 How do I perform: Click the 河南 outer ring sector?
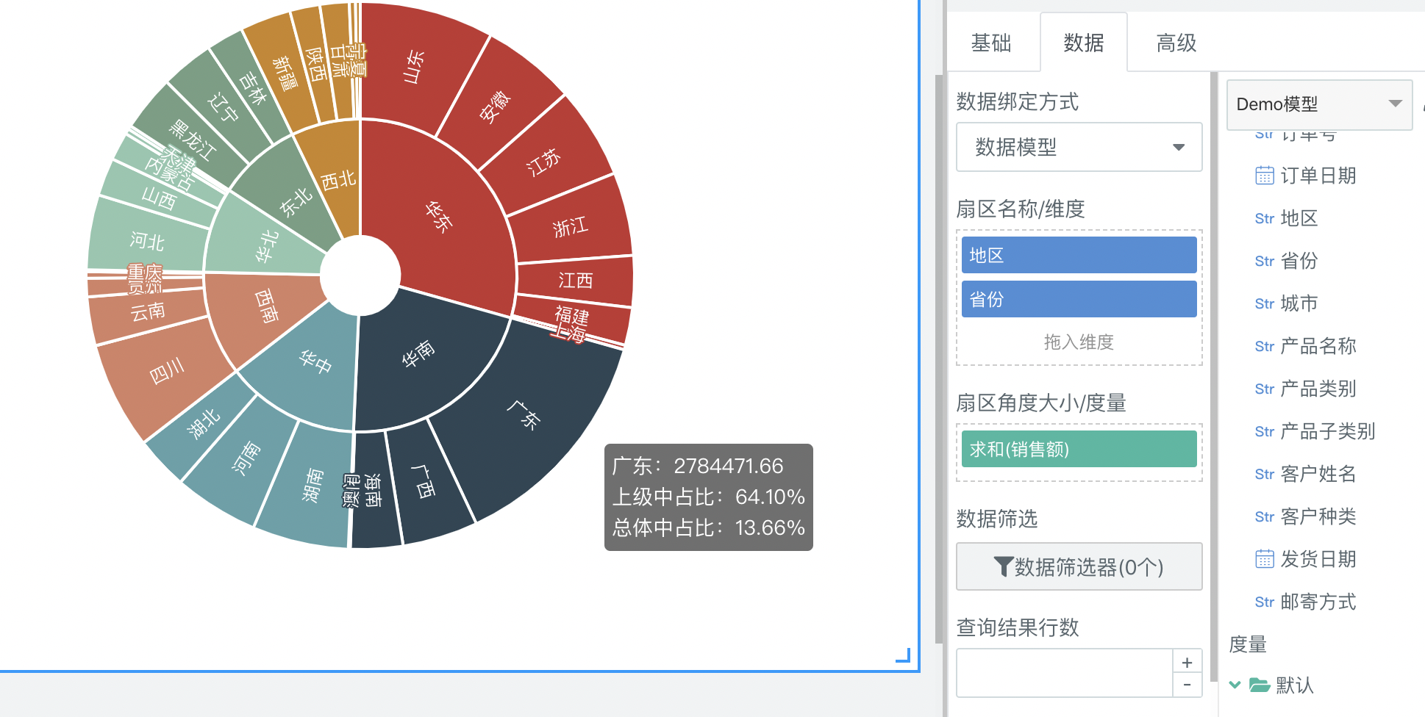click(246, 458)
